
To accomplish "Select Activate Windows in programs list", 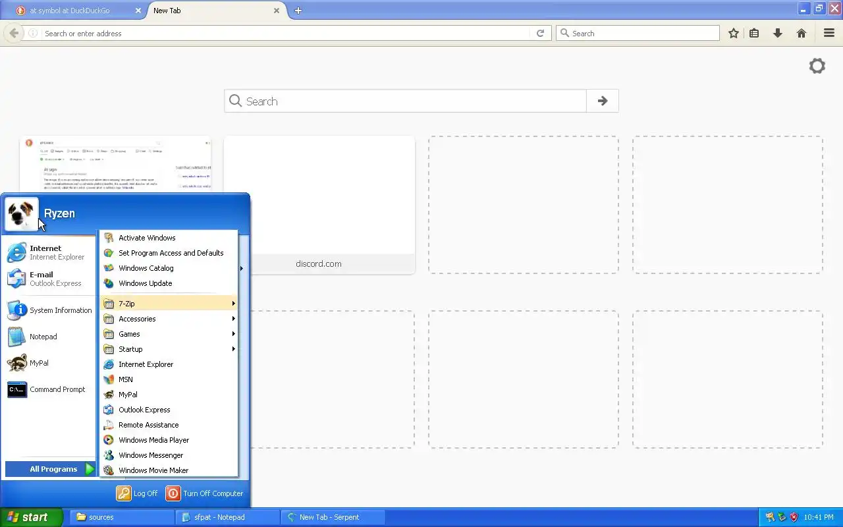I will [169, 238].
